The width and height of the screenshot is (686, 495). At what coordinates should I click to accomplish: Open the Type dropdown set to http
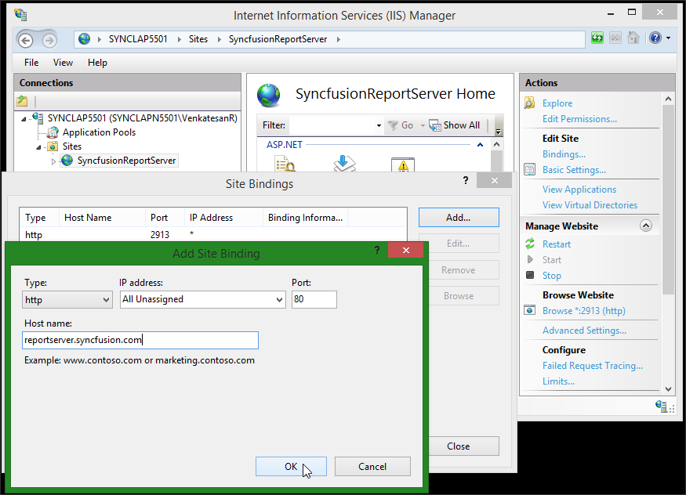67,300
